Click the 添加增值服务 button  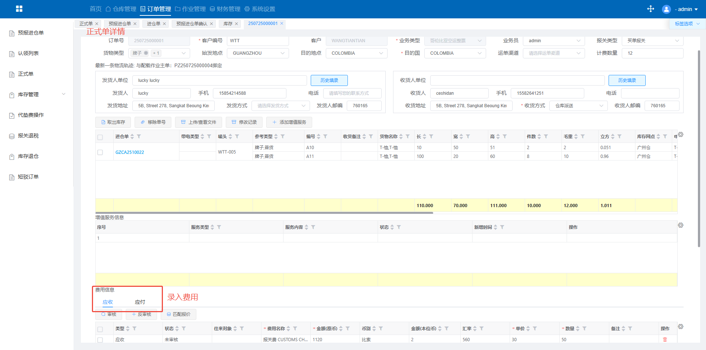tap(289, 122)
